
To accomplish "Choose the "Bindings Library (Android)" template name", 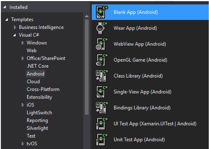I will tap(142, 108).
